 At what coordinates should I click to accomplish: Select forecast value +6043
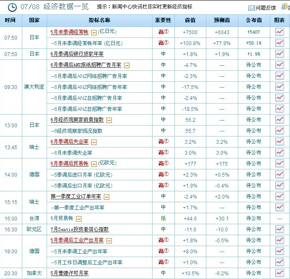222,32
